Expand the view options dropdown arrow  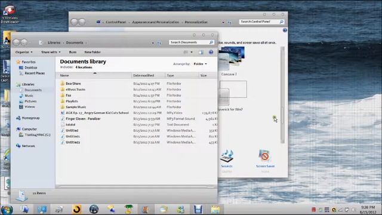click(192, 52)
